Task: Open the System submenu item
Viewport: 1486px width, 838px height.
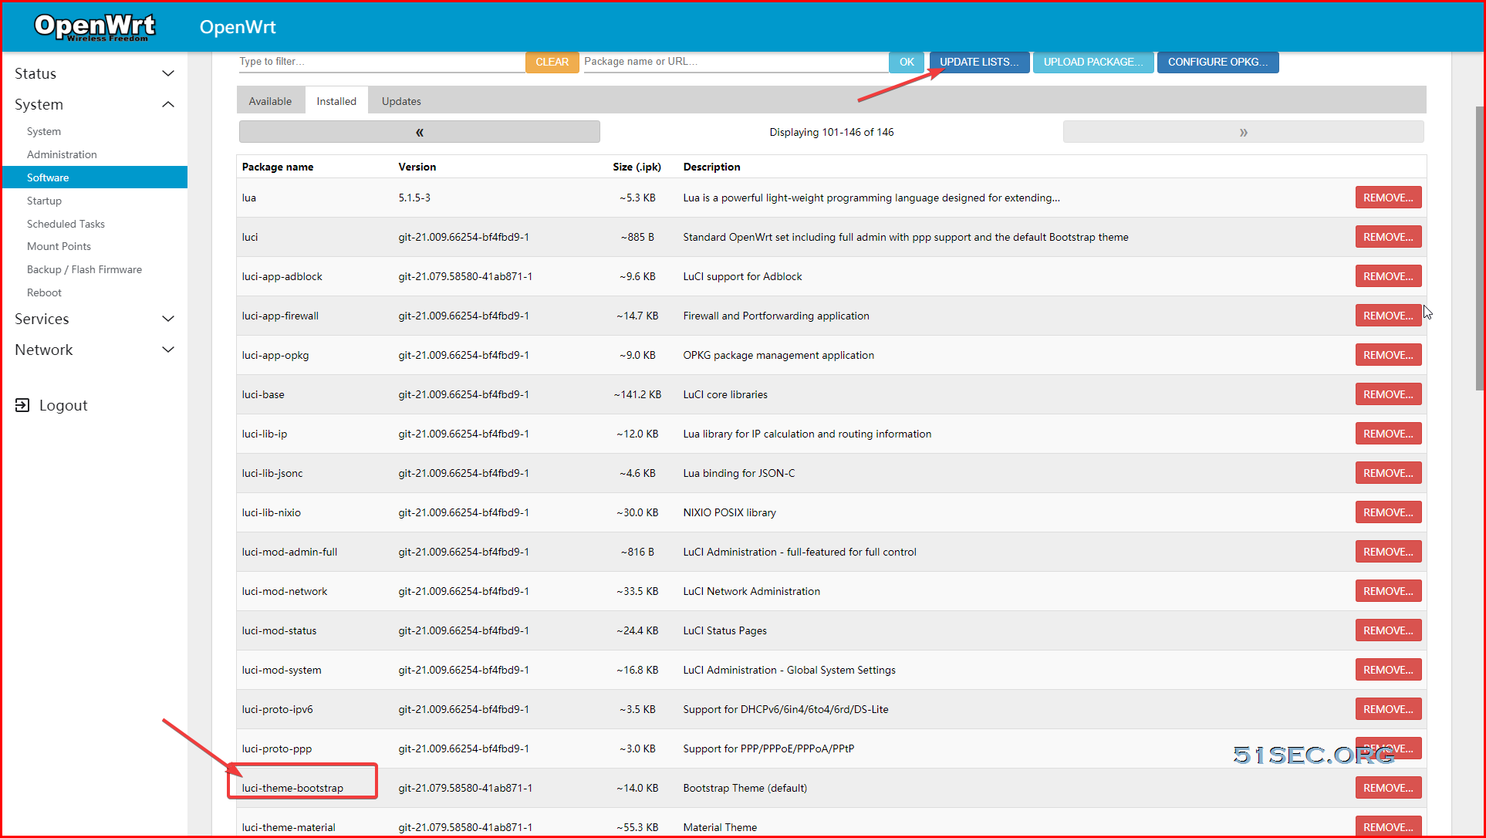Action: (x=44, y=131)
